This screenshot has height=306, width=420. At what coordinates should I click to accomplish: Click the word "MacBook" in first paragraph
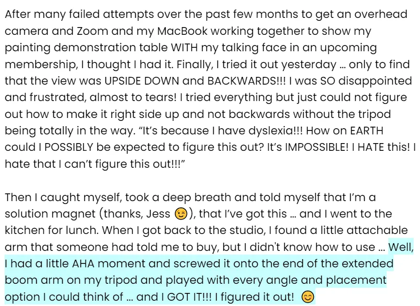[x=182, y=31]
